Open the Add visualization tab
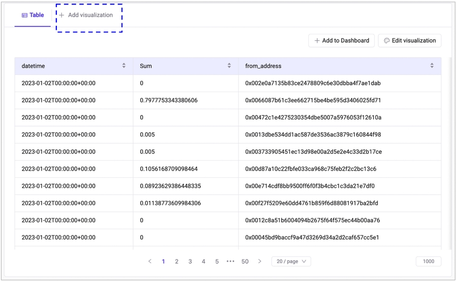The width and height of the screenshot is (457, 282). pos(86,15)
